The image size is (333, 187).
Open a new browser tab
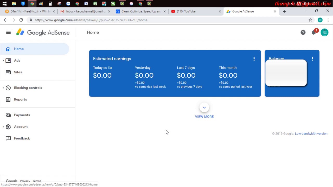pyautogui.click(x=284, y=11)
